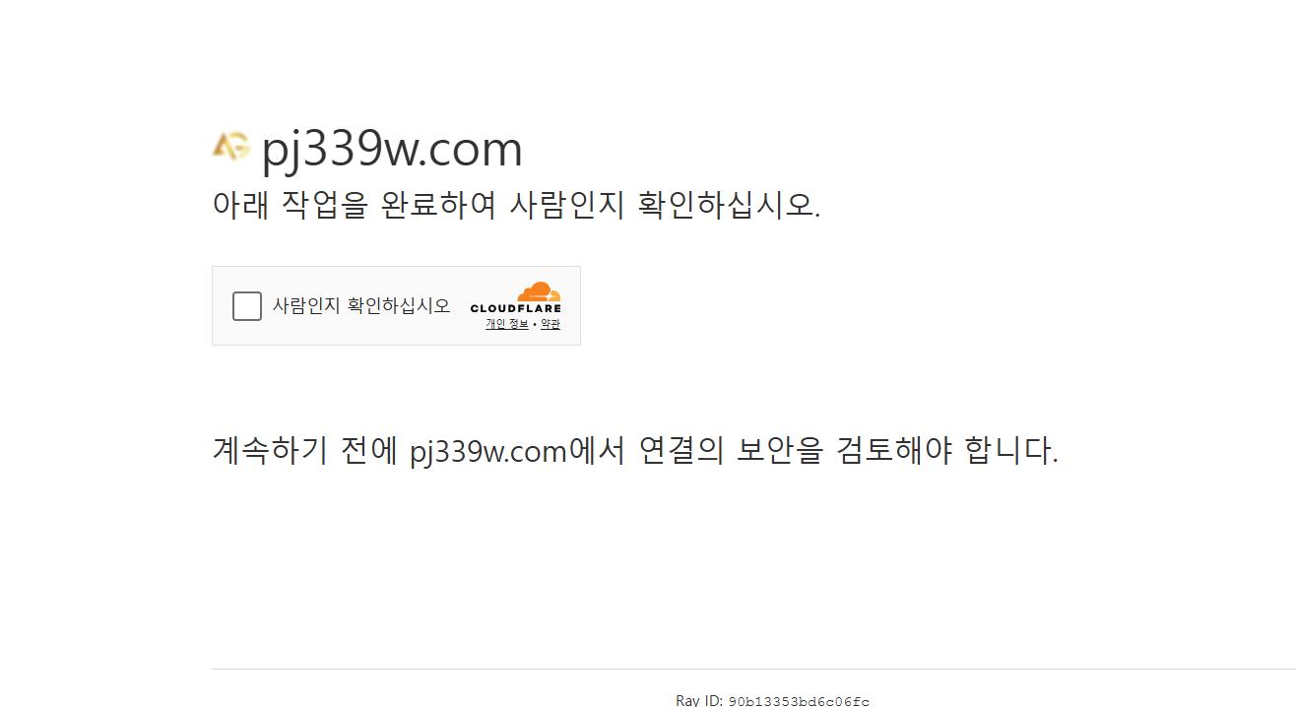This screenshot has width=1296, height=707.
Task: Click the 계속하기 전에 security review paragraph
Action: pyautogui.click(x=635, y=451)
